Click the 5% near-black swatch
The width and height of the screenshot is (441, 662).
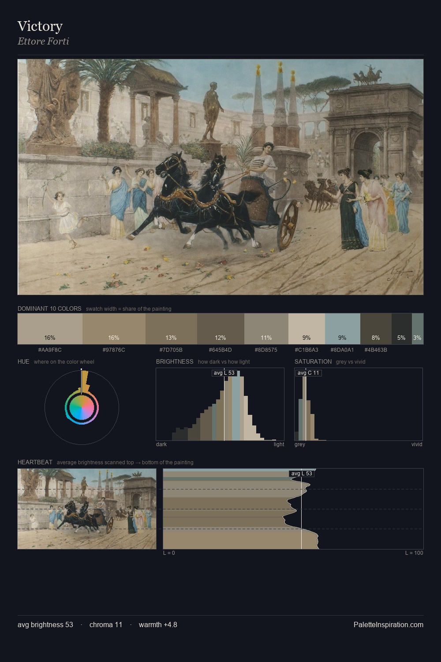(402, 329)
